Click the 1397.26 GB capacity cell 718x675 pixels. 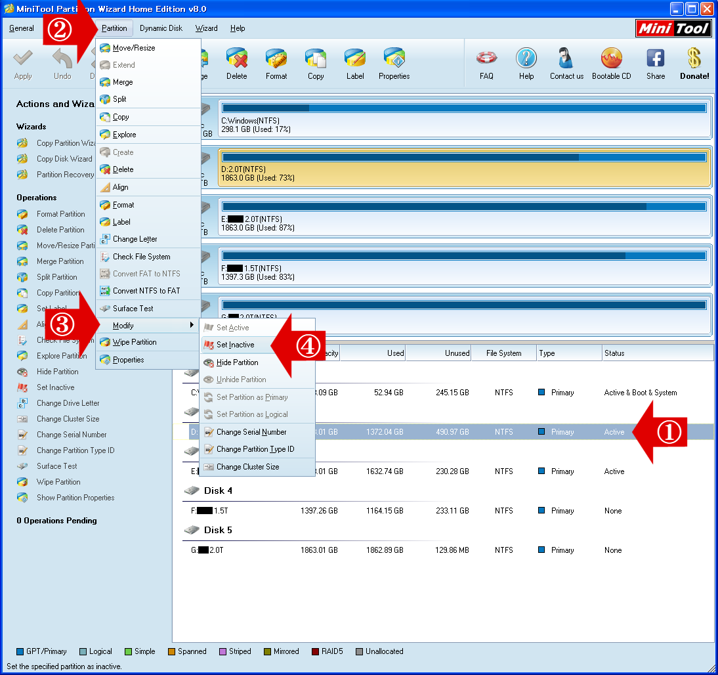[x=319, y=511]
